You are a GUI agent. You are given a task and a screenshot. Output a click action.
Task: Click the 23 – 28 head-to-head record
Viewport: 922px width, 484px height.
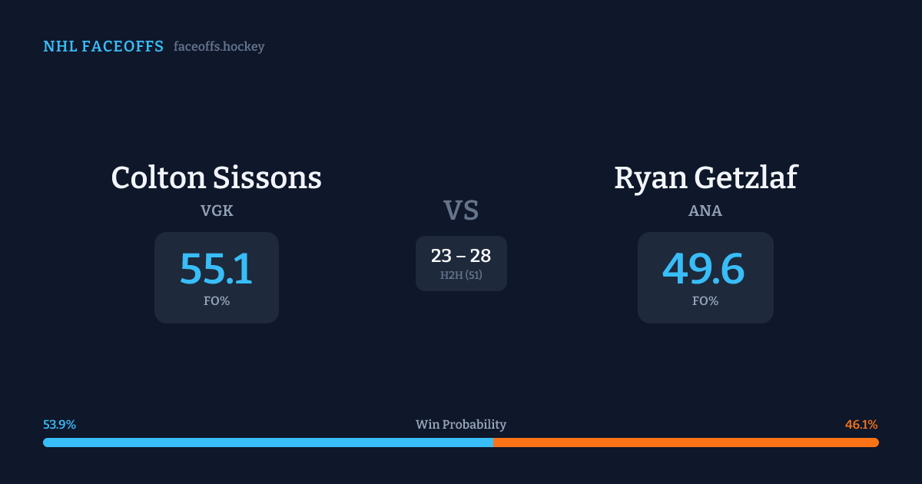[x=461, y=256]
